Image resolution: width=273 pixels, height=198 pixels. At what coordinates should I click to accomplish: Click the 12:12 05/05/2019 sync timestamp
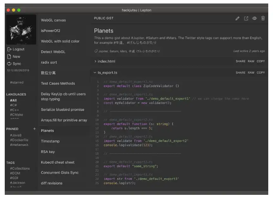(x=18, y=70)
